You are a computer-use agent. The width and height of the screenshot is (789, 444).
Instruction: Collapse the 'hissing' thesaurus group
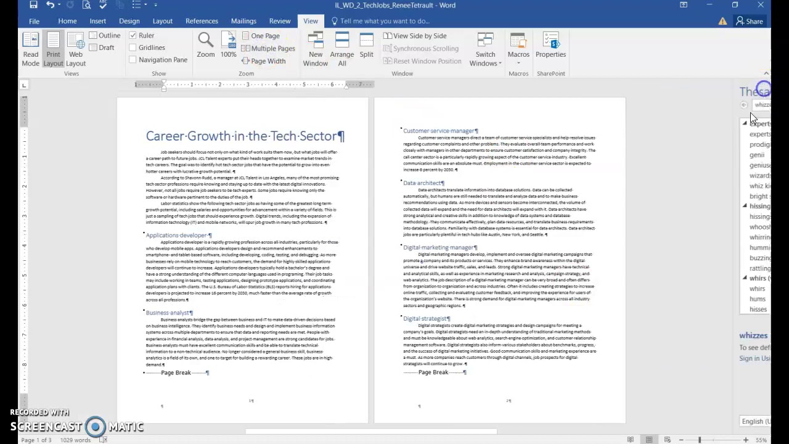click(745, 206)
